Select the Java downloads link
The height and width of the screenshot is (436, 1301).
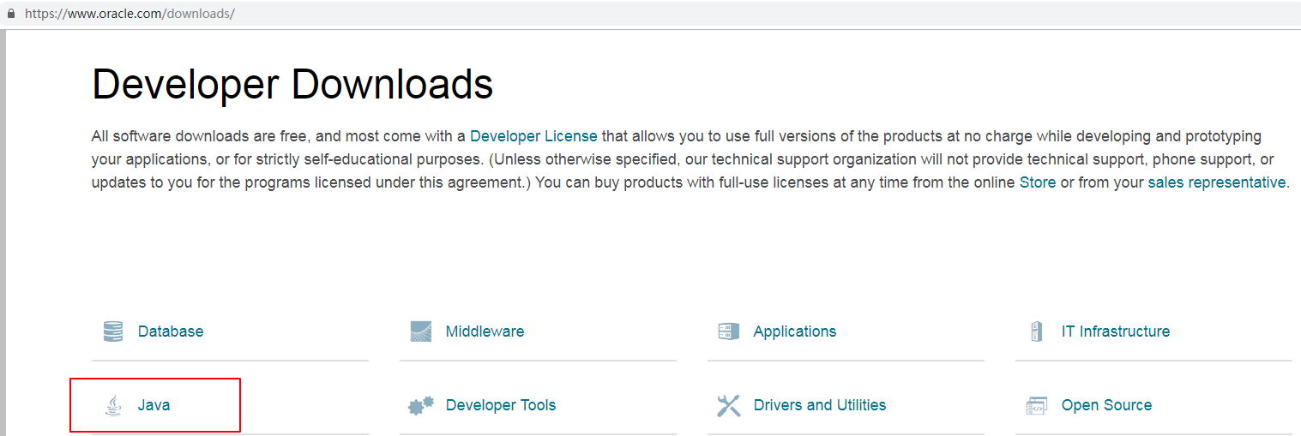[x=154, y=405]
